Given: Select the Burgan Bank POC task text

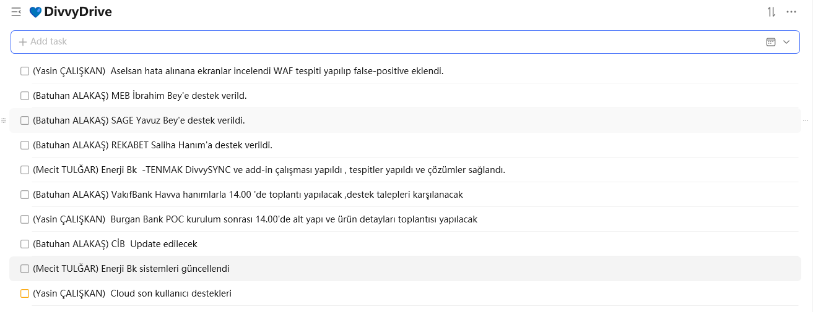Looking at the screenshot, I should click(x=255, y=219).
